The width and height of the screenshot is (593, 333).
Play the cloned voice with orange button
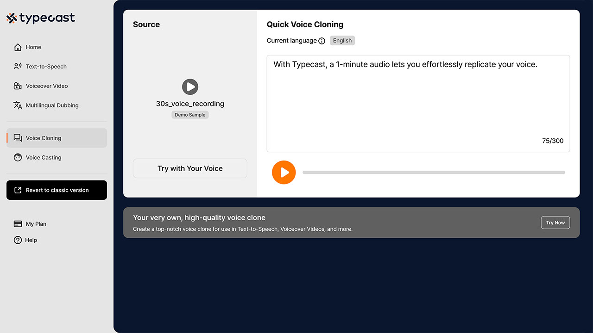tap(284, 173)
